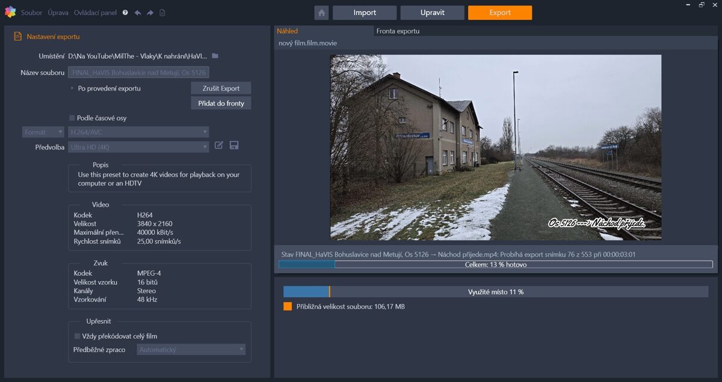Browse export location using the folder icon
The height and width of the screenshot is (382, 722).
pos(214,55)
